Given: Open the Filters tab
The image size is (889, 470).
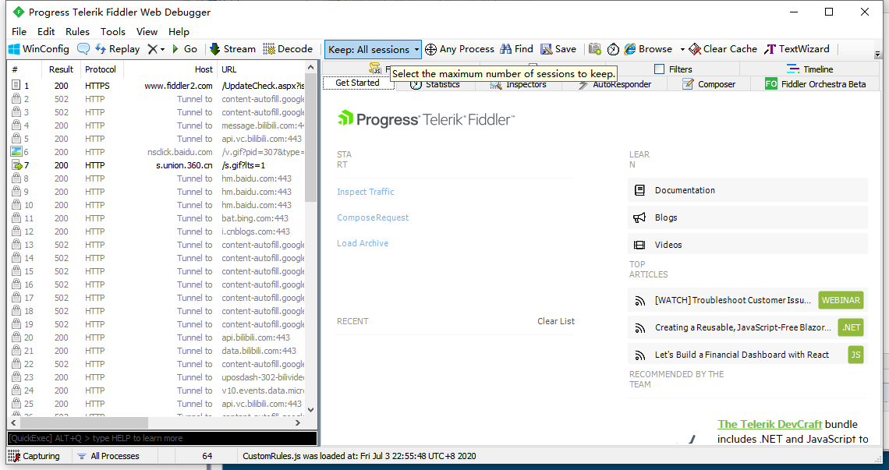Looking at the screenshot, I should pos(673,69).
